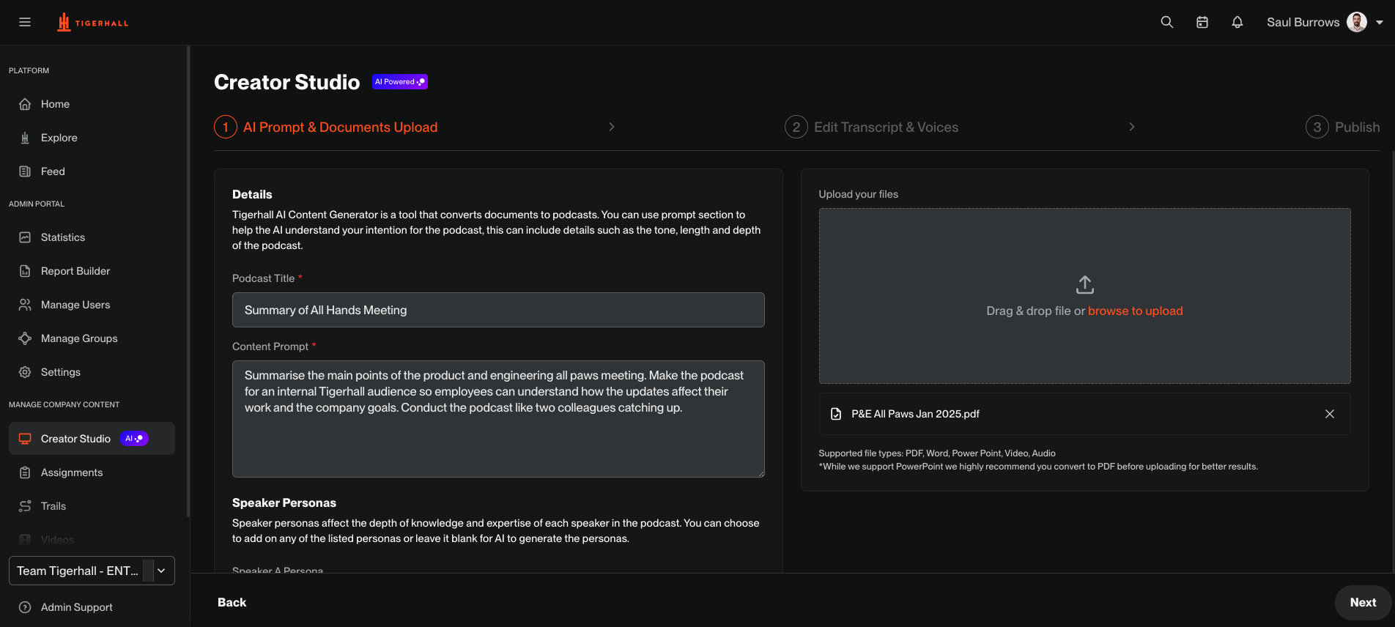Viewport: 1395px width, 627px height.
Task: Click the PDF file icon
Action: tap(836, 414)
